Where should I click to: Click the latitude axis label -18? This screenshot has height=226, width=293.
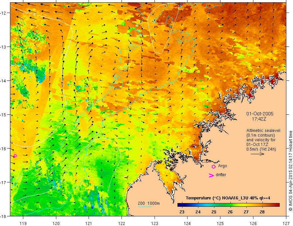pyautogui.click(x=4, y=216)
